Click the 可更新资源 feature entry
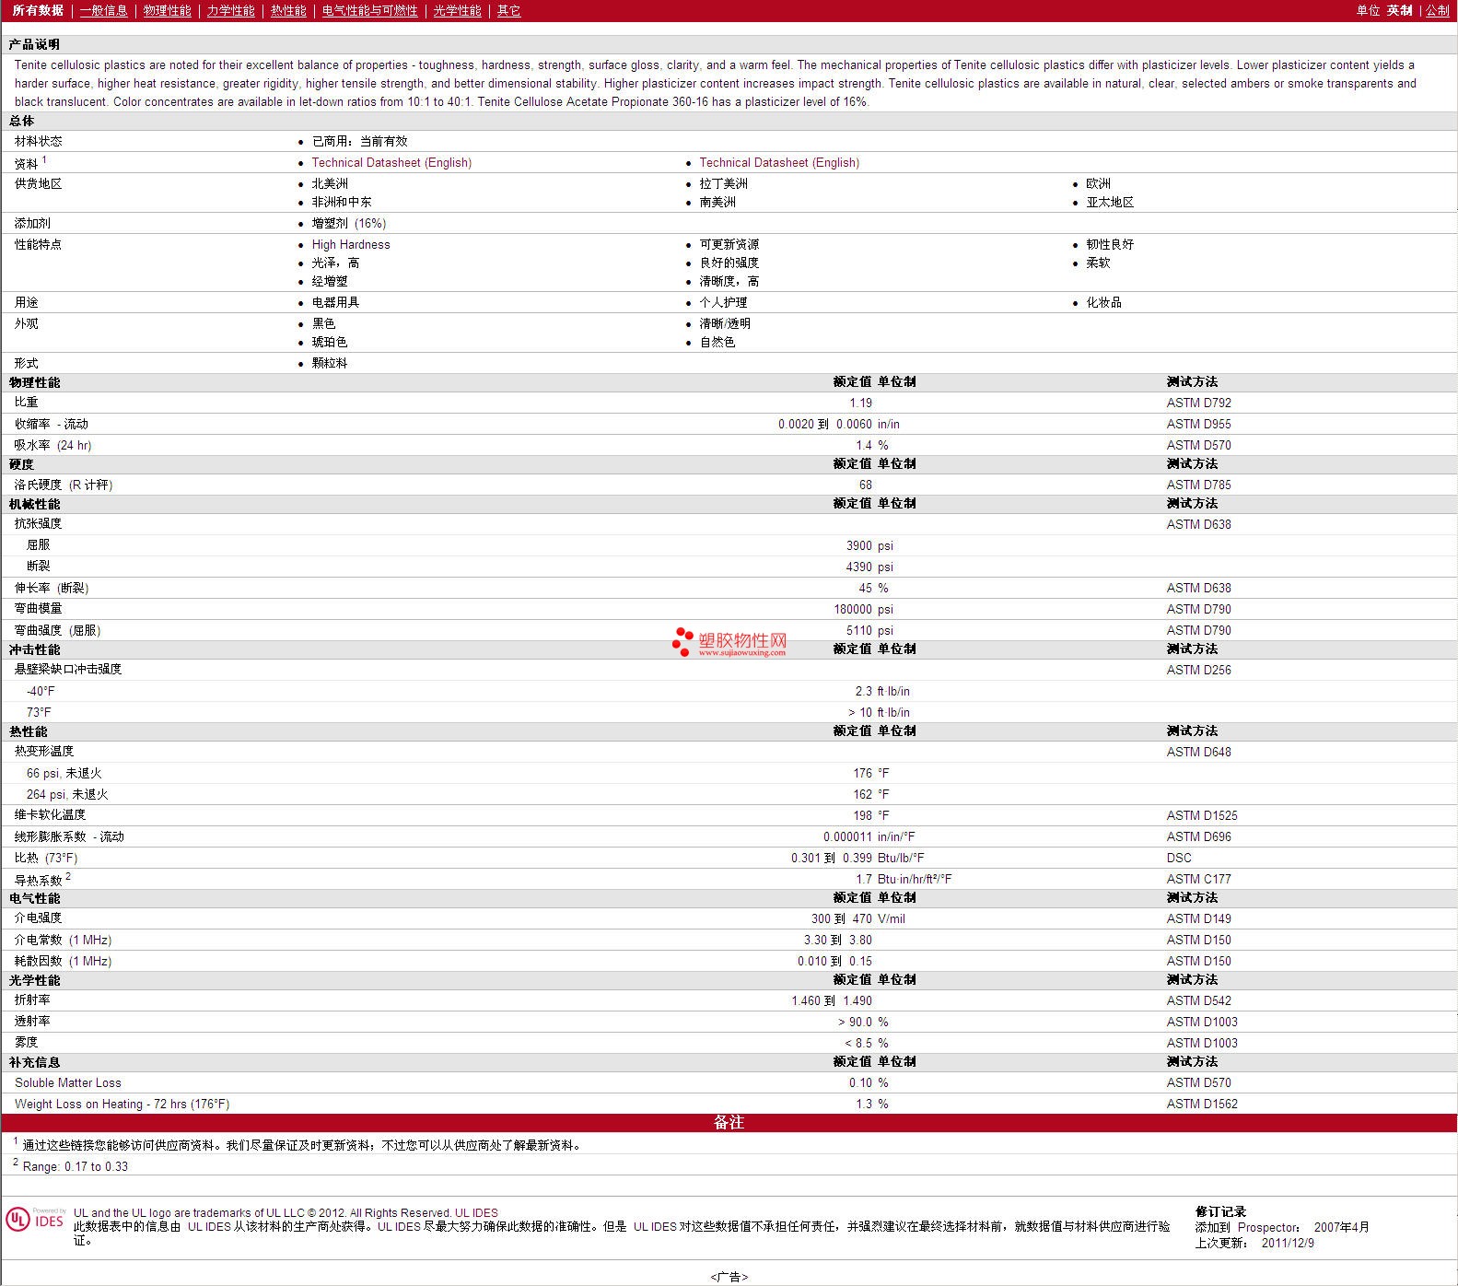This screenshot has height=1286, width=1458. [729, 244]
